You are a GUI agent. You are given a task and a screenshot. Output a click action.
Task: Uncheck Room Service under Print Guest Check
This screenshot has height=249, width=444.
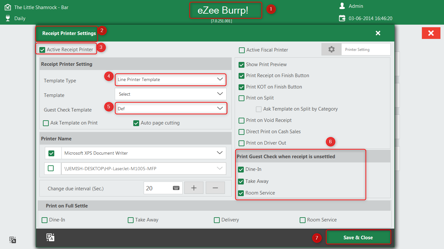click(241, 193)
